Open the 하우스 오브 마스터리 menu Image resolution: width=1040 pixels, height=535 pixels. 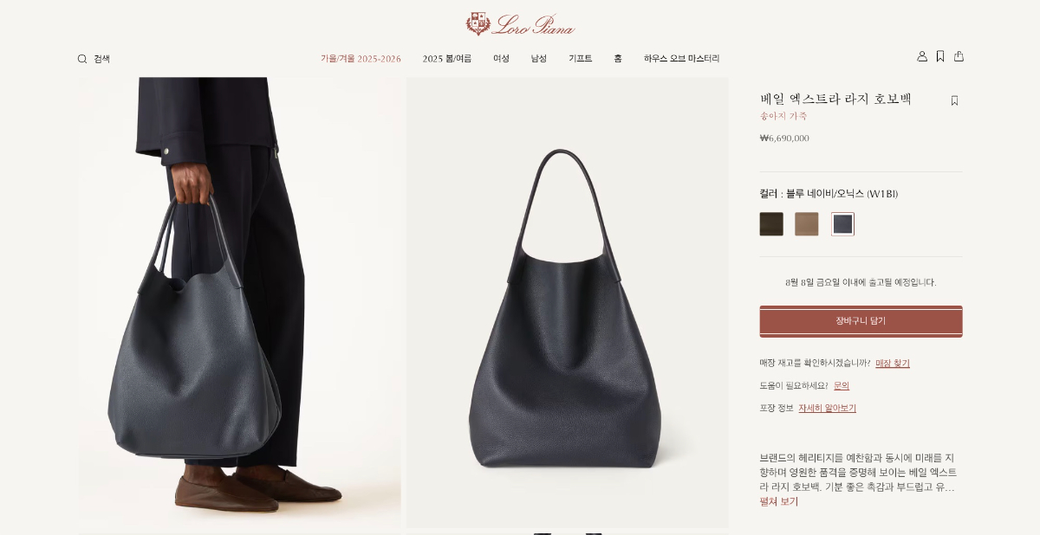point(681,59)
